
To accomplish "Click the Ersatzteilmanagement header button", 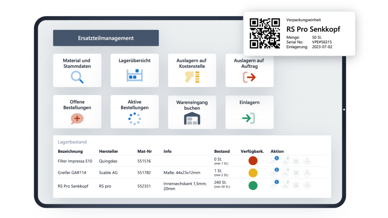I will pyautogui.click(x=106, y=38).
